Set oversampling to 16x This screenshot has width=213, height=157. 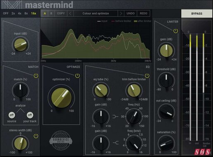tap(34, 14)
